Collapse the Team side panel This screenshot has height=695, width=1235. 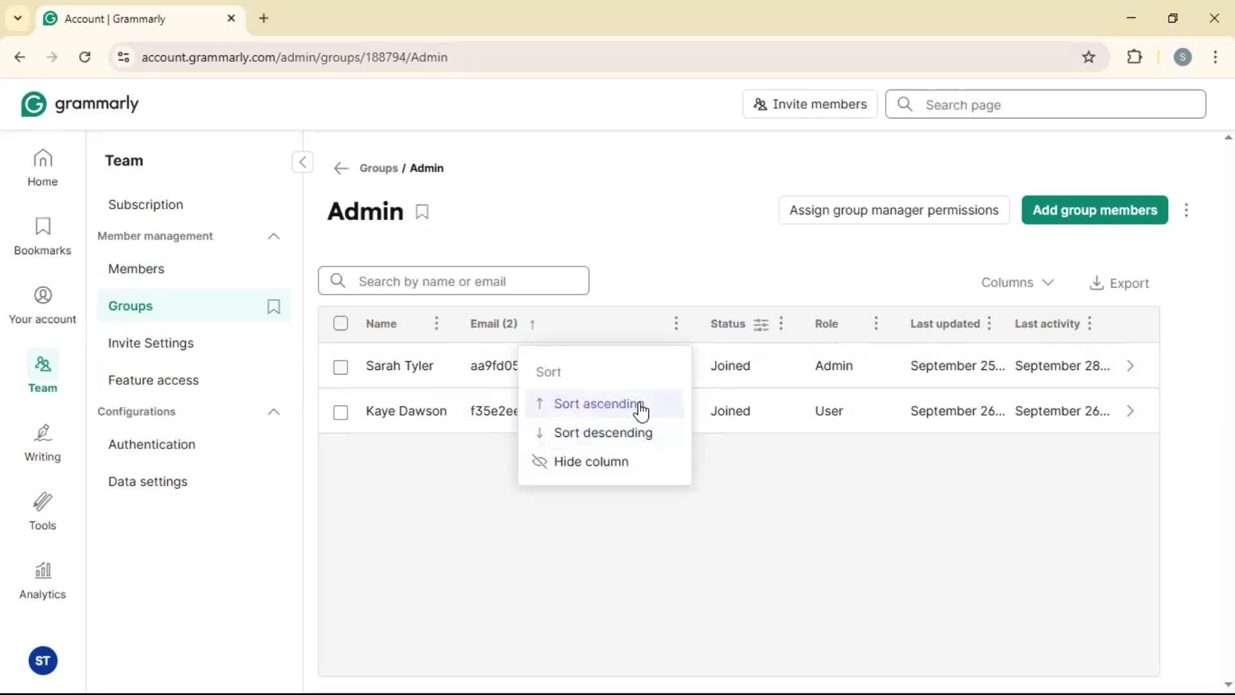click(302, 162)
